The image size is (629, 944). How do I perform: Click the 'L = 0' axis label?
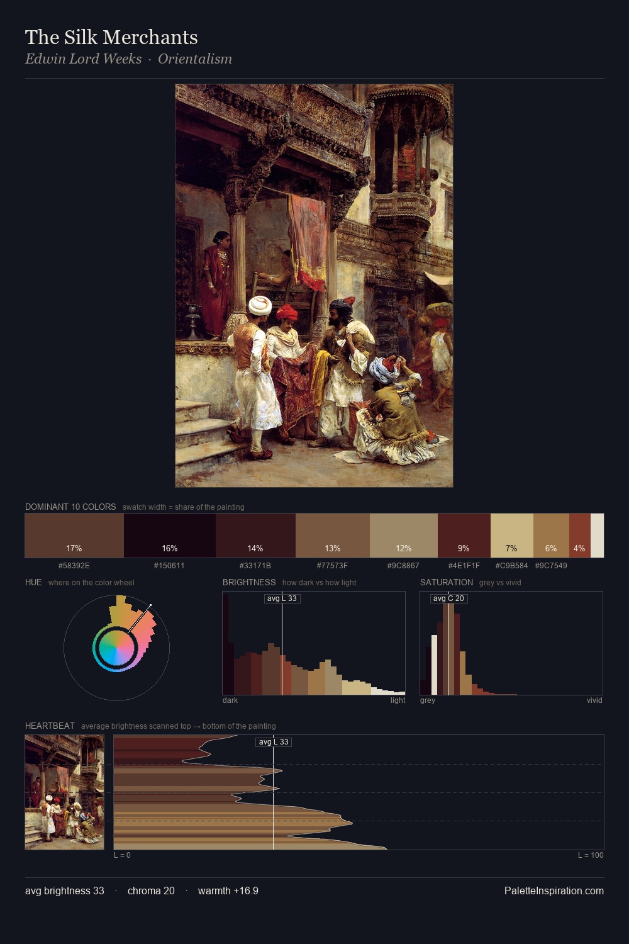pyautogui.click(x=122, y=855)
